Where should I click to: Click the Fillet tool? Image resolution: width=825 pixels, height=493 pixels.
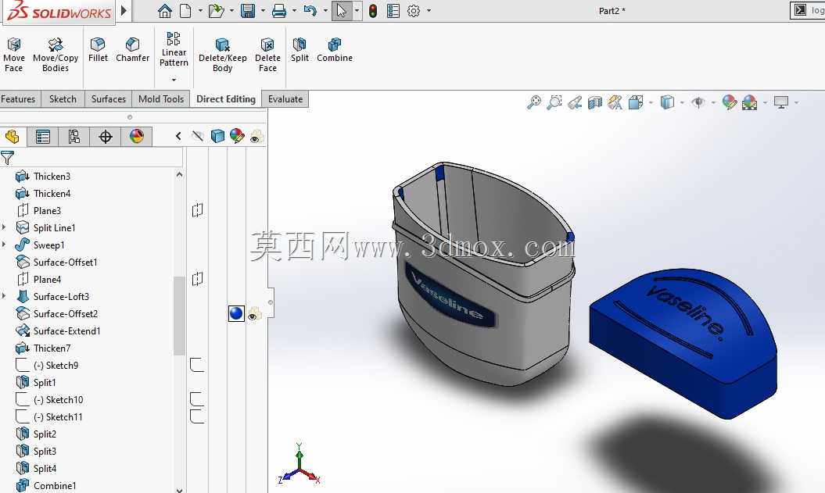[x=98, y=50]
